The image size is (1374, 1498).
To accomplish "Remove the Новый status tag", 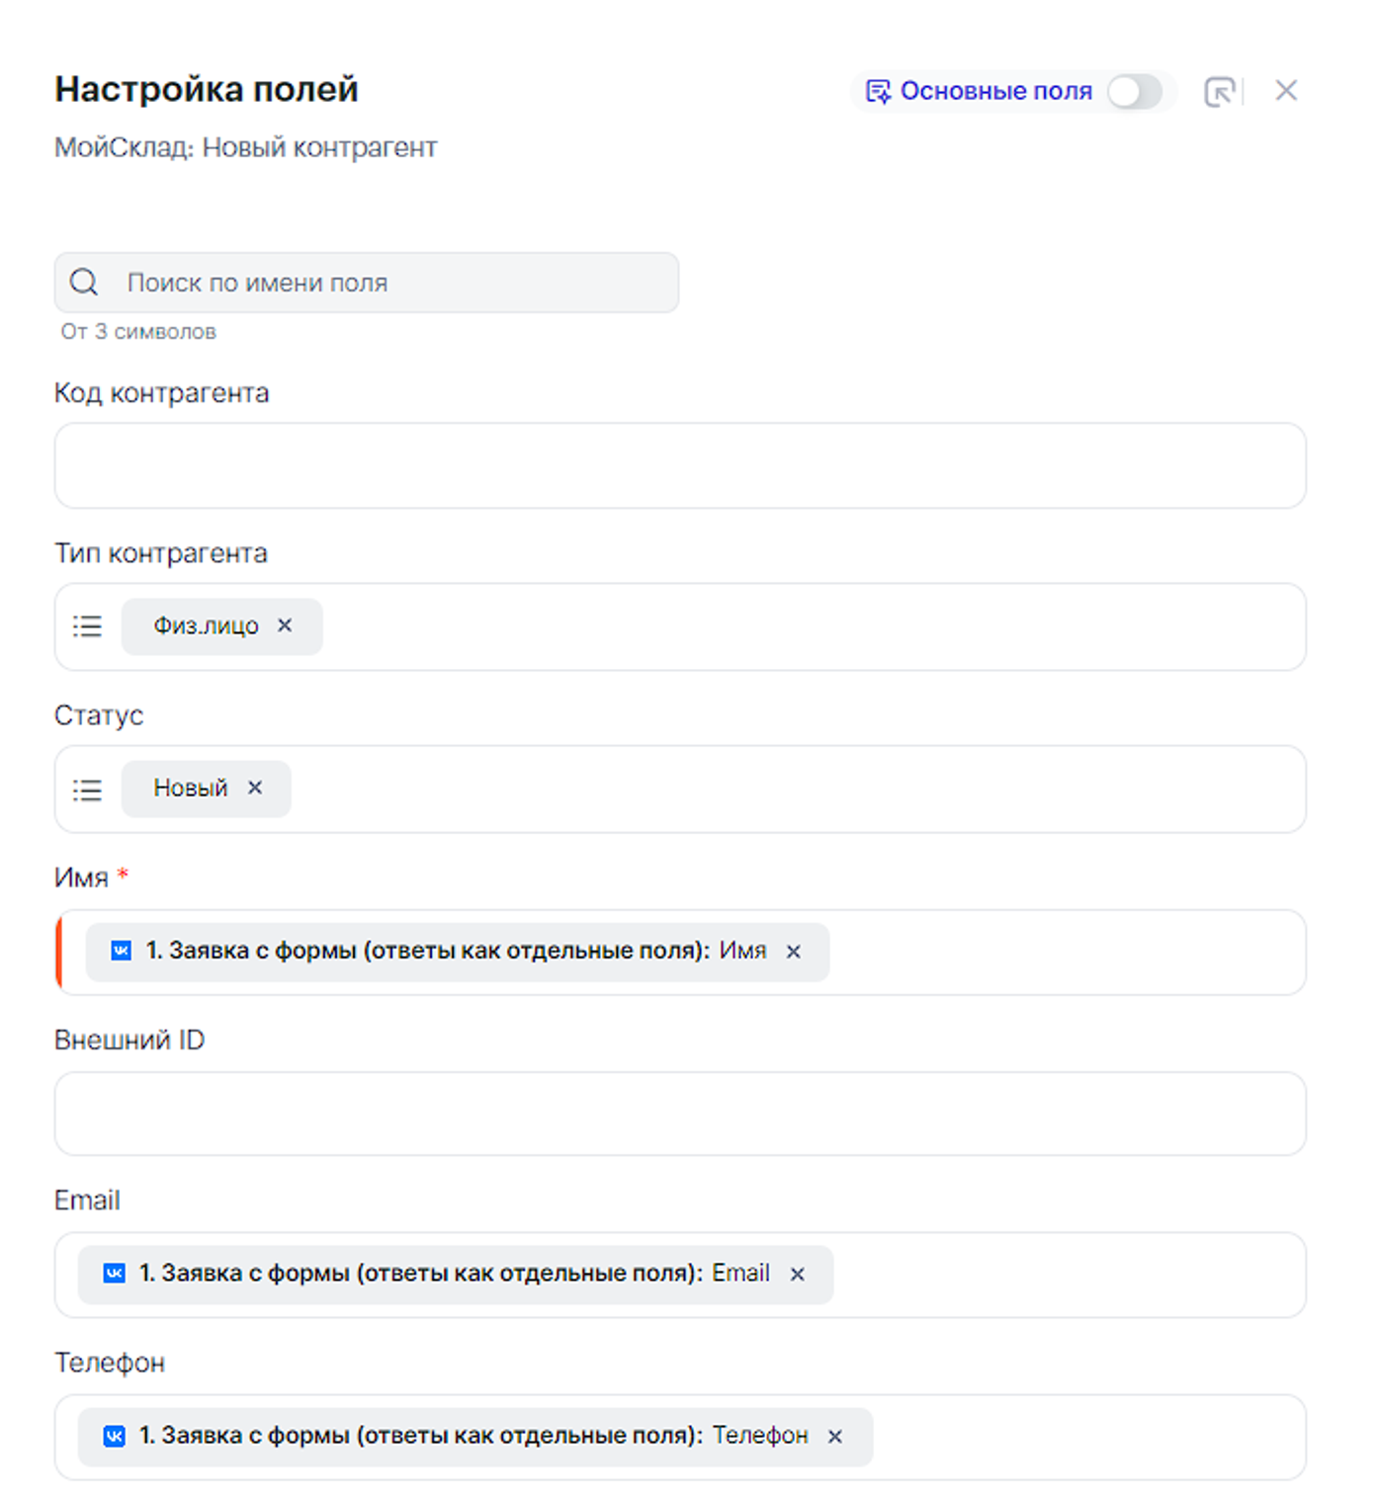I will (x=255, y=788).
